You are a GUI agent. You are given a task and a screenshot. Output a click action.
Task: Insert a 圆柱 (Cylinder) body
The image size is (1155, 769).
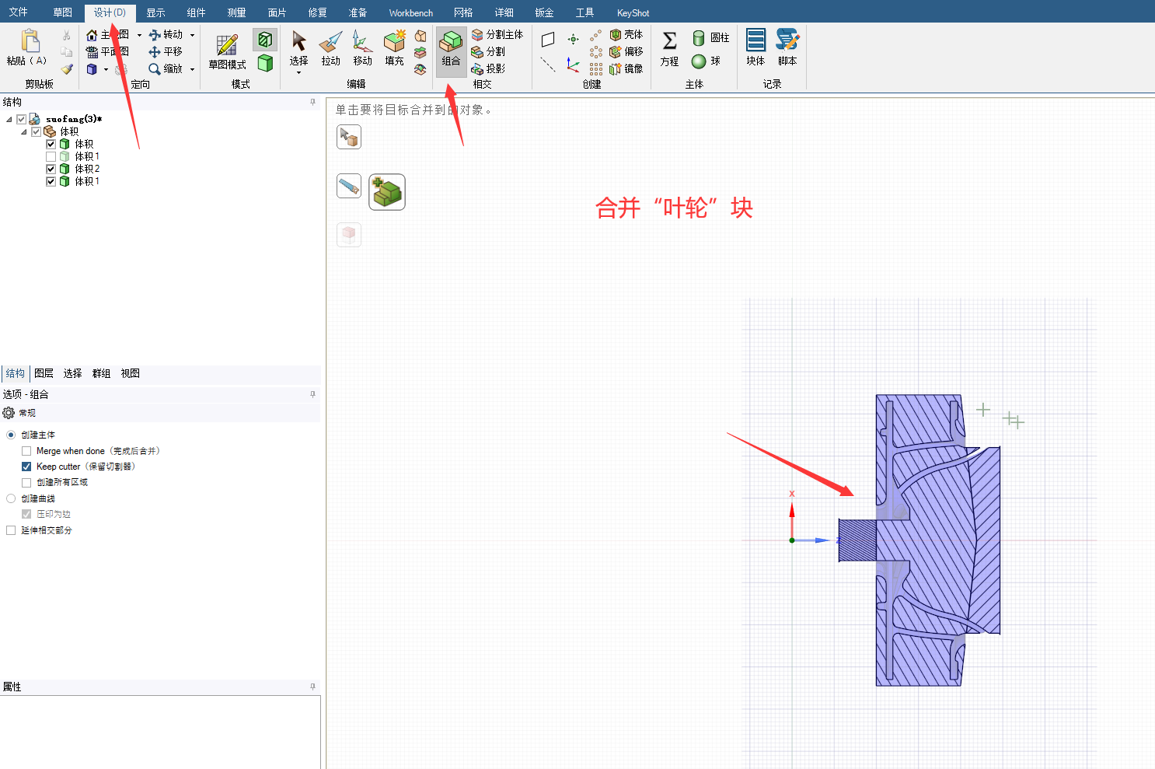(x=711, y=38)
